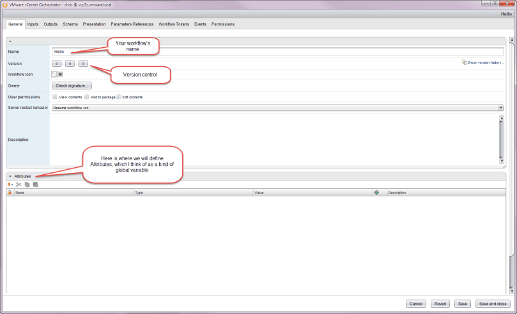
Task: Click Show version history link
Action: click(484, 63)
